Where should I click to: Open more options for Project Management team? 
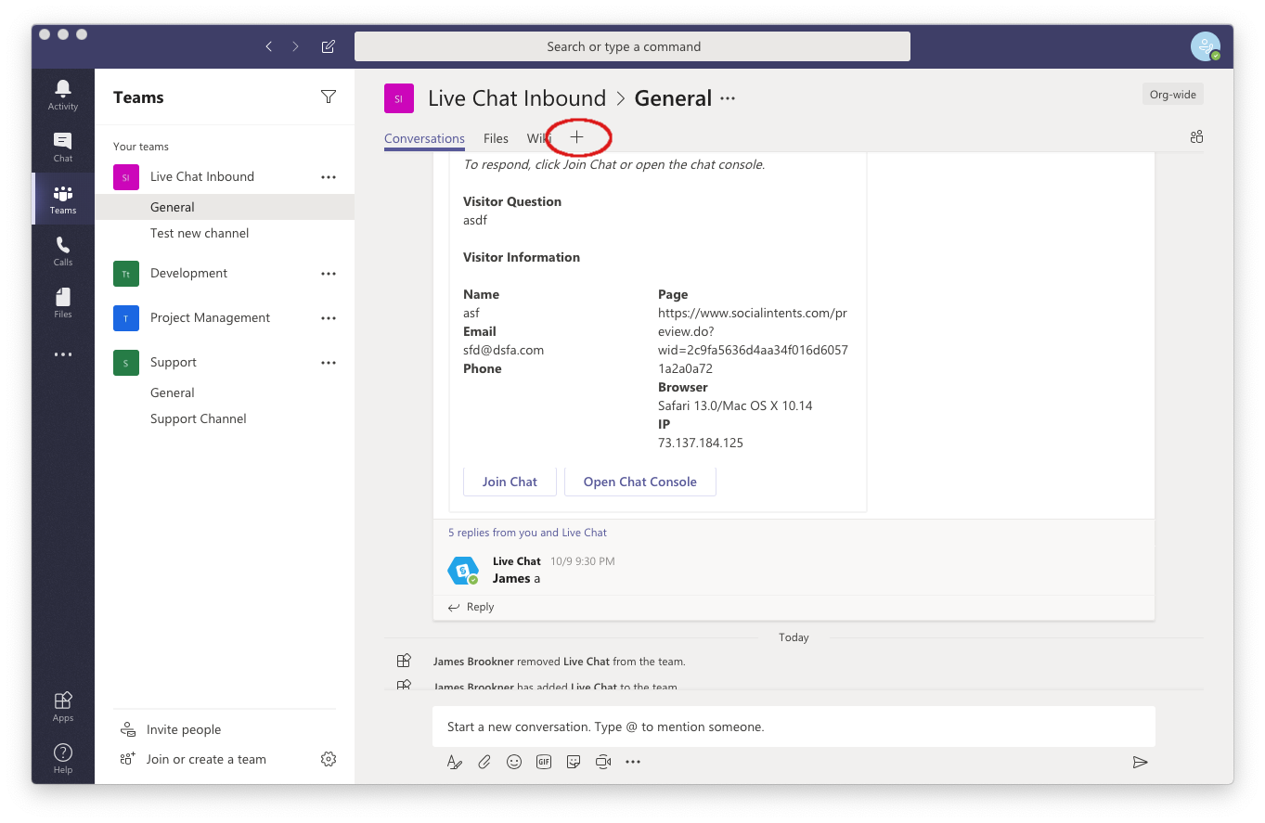328,318
